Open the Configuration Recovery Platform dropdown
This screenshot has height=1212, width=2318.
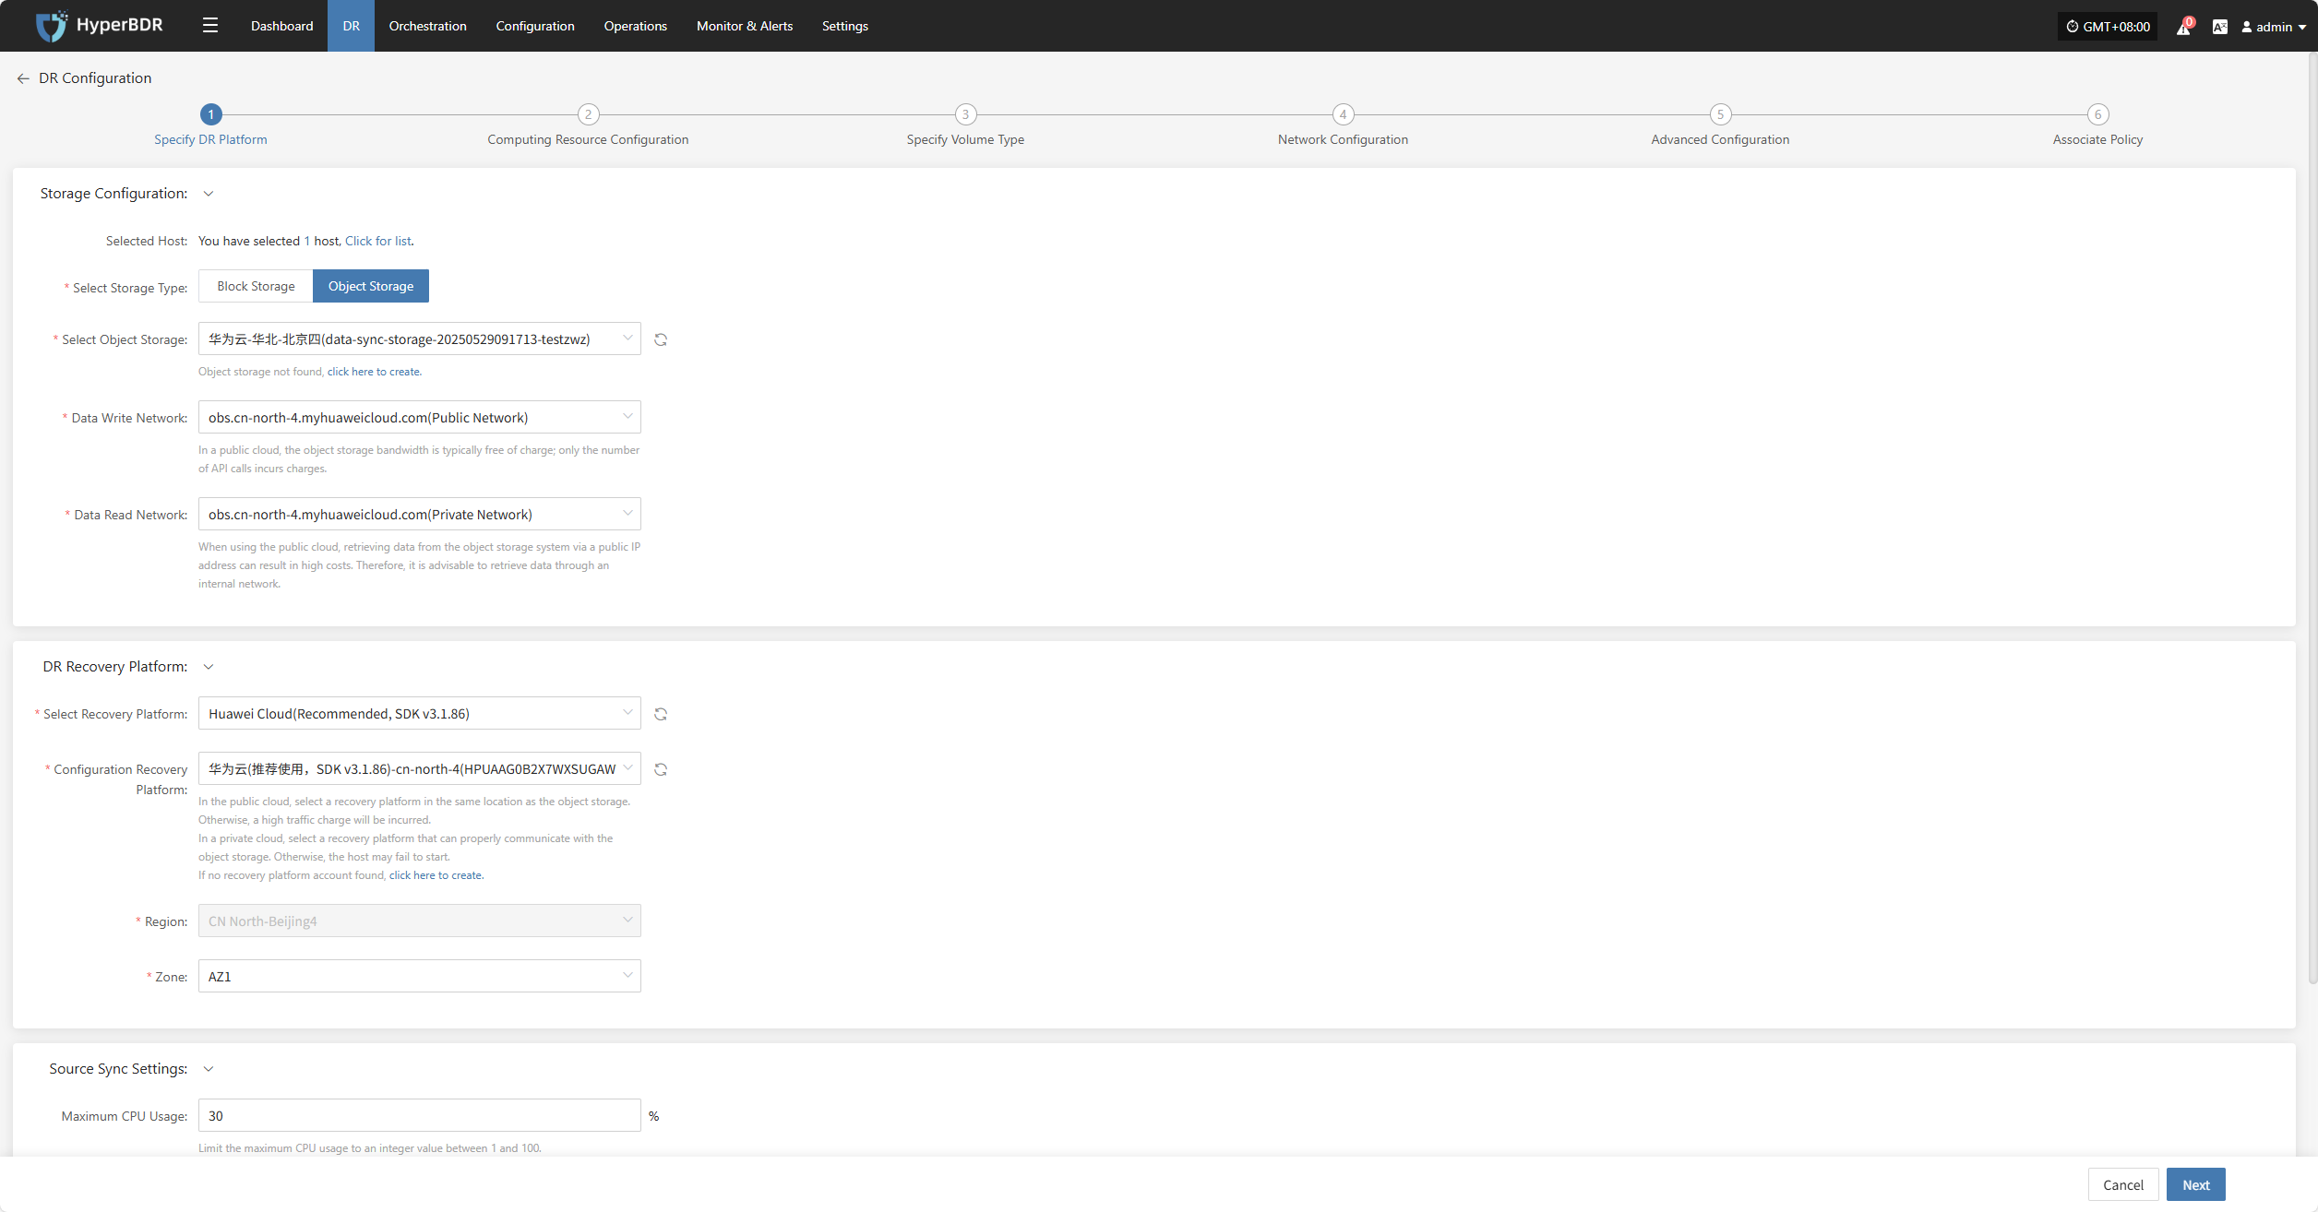click(419, 769)
